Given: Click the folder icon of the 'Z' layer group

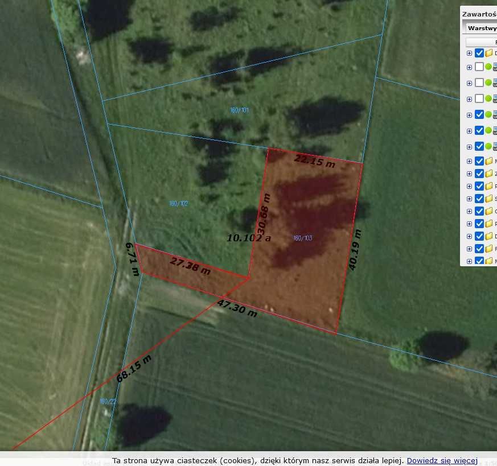Looking at the screenshot, I should (489, 174).
